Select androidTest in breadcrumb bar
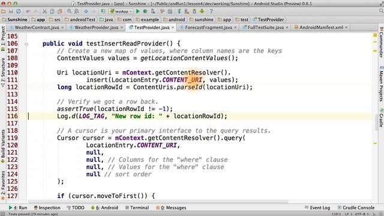Viewport: 384px width, 216px height. point(80,20)
